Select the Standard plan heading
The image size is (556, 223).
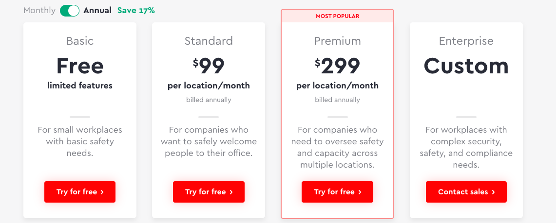coord(209,41)
